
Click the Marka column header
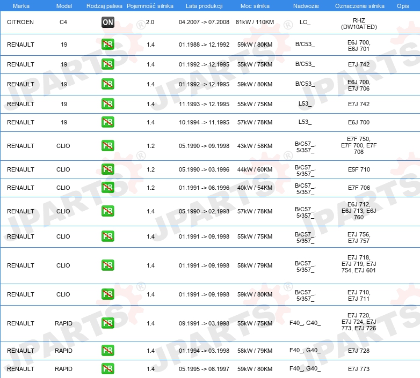[21, 6]
